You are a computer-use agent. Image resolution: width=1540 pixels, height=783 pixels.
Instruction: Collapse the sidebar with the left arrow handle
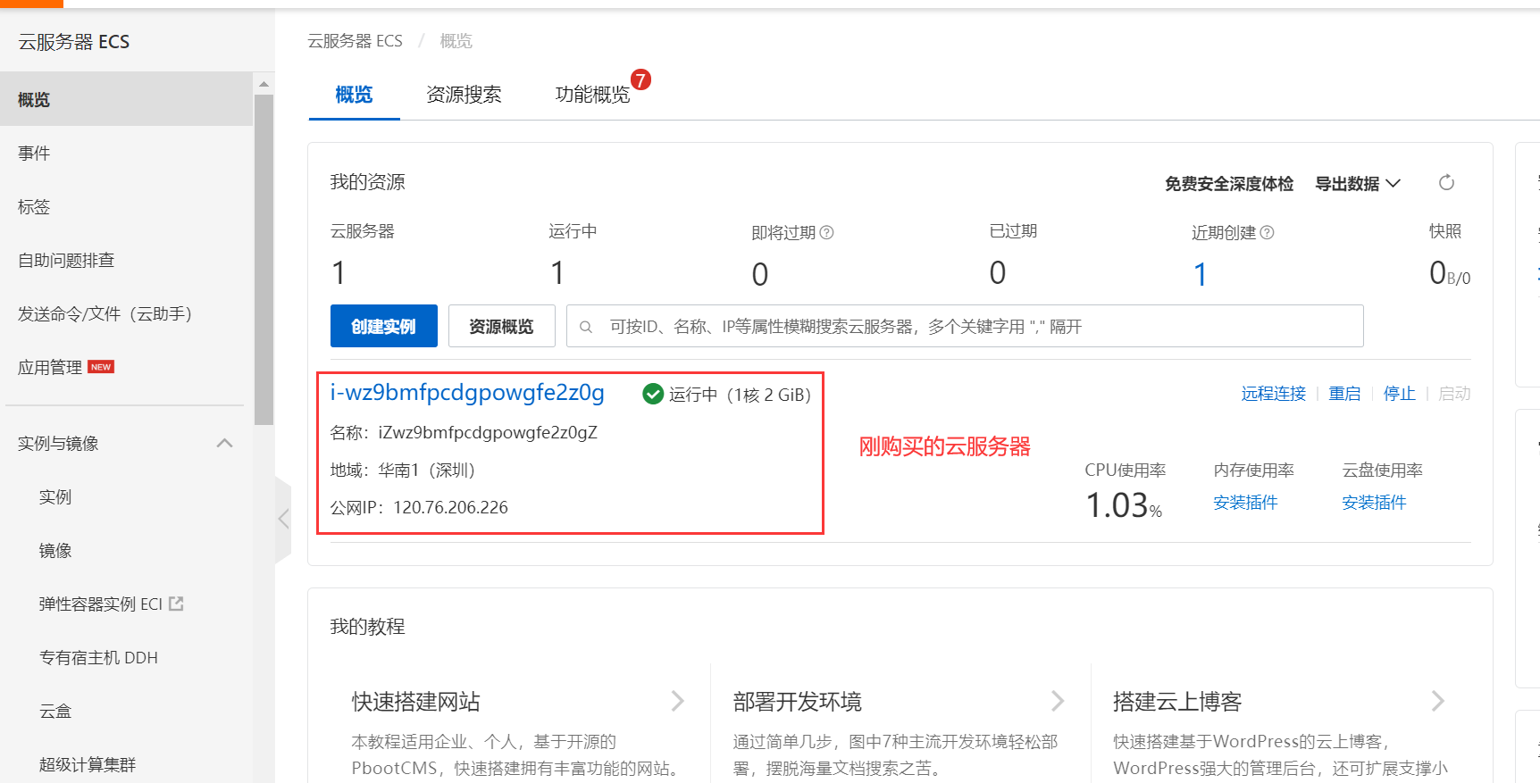[x=283, y=519]
